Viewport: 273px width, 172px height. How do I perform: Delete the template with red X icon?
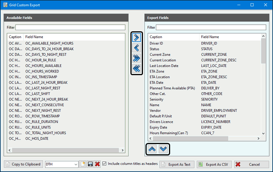pos(97,164)
